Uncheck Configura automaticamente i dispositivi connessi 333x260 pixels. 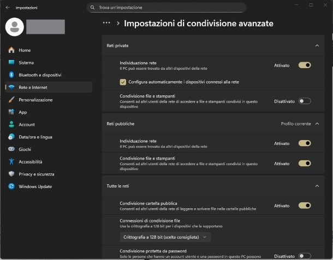tap(123, 82)
